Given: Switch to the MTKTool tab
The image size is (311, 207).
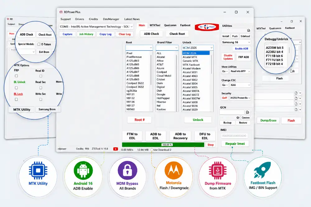Looking at the screenshot, I should coord(155,25).
